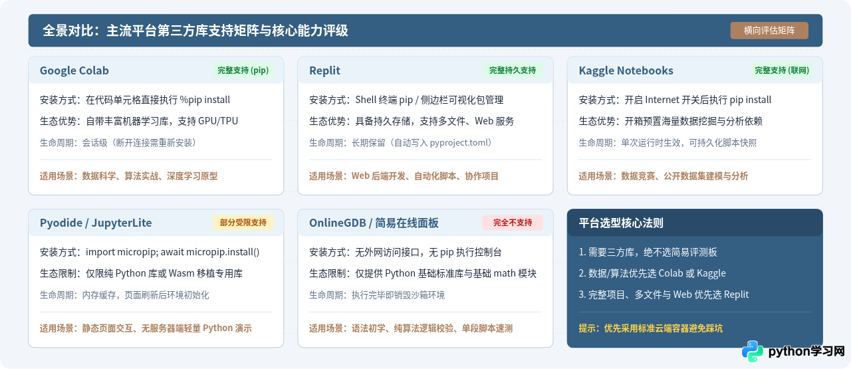This screenshot has width=851, height=369.
Task: Select the Google Colab card heading
Action: click(x=74, y=70)
